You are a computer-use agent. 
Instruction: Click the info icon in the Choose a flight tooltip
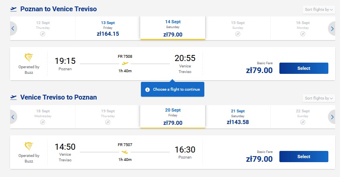click(147, 90)
